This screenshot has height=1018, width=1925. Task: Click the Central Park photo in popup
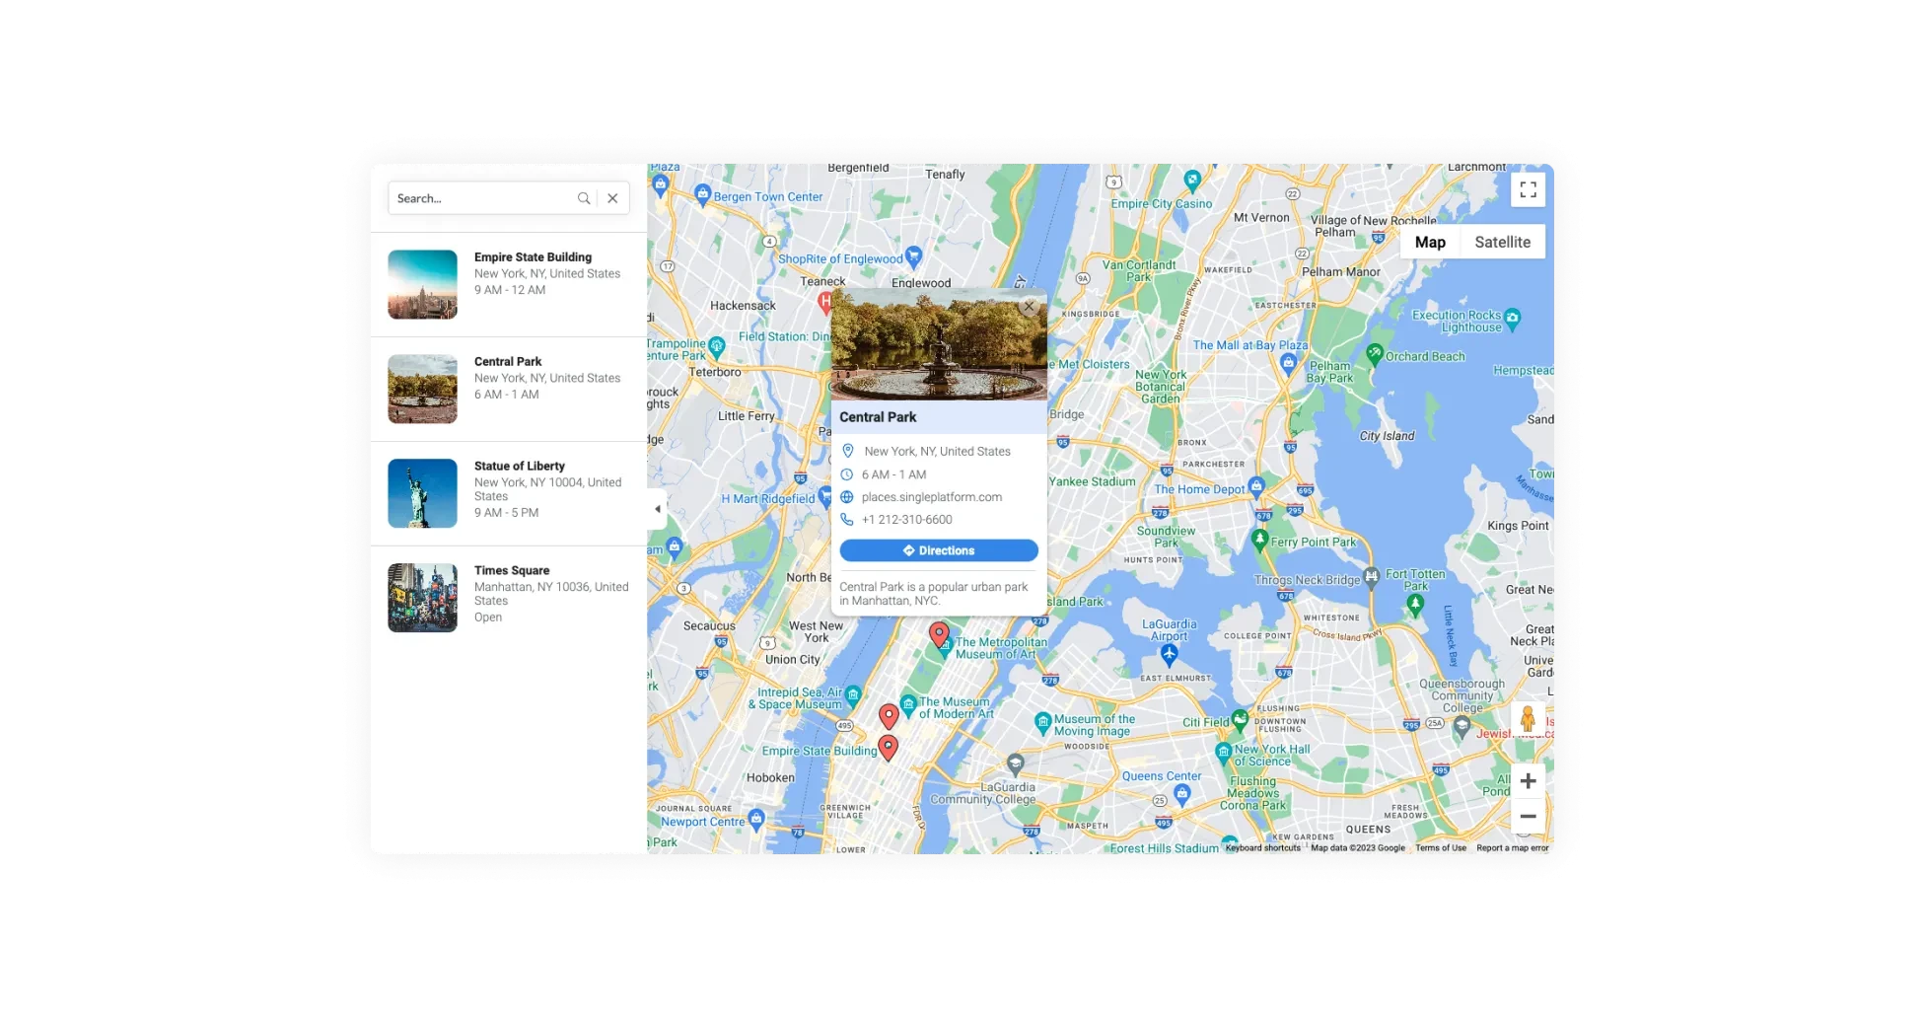939,344
